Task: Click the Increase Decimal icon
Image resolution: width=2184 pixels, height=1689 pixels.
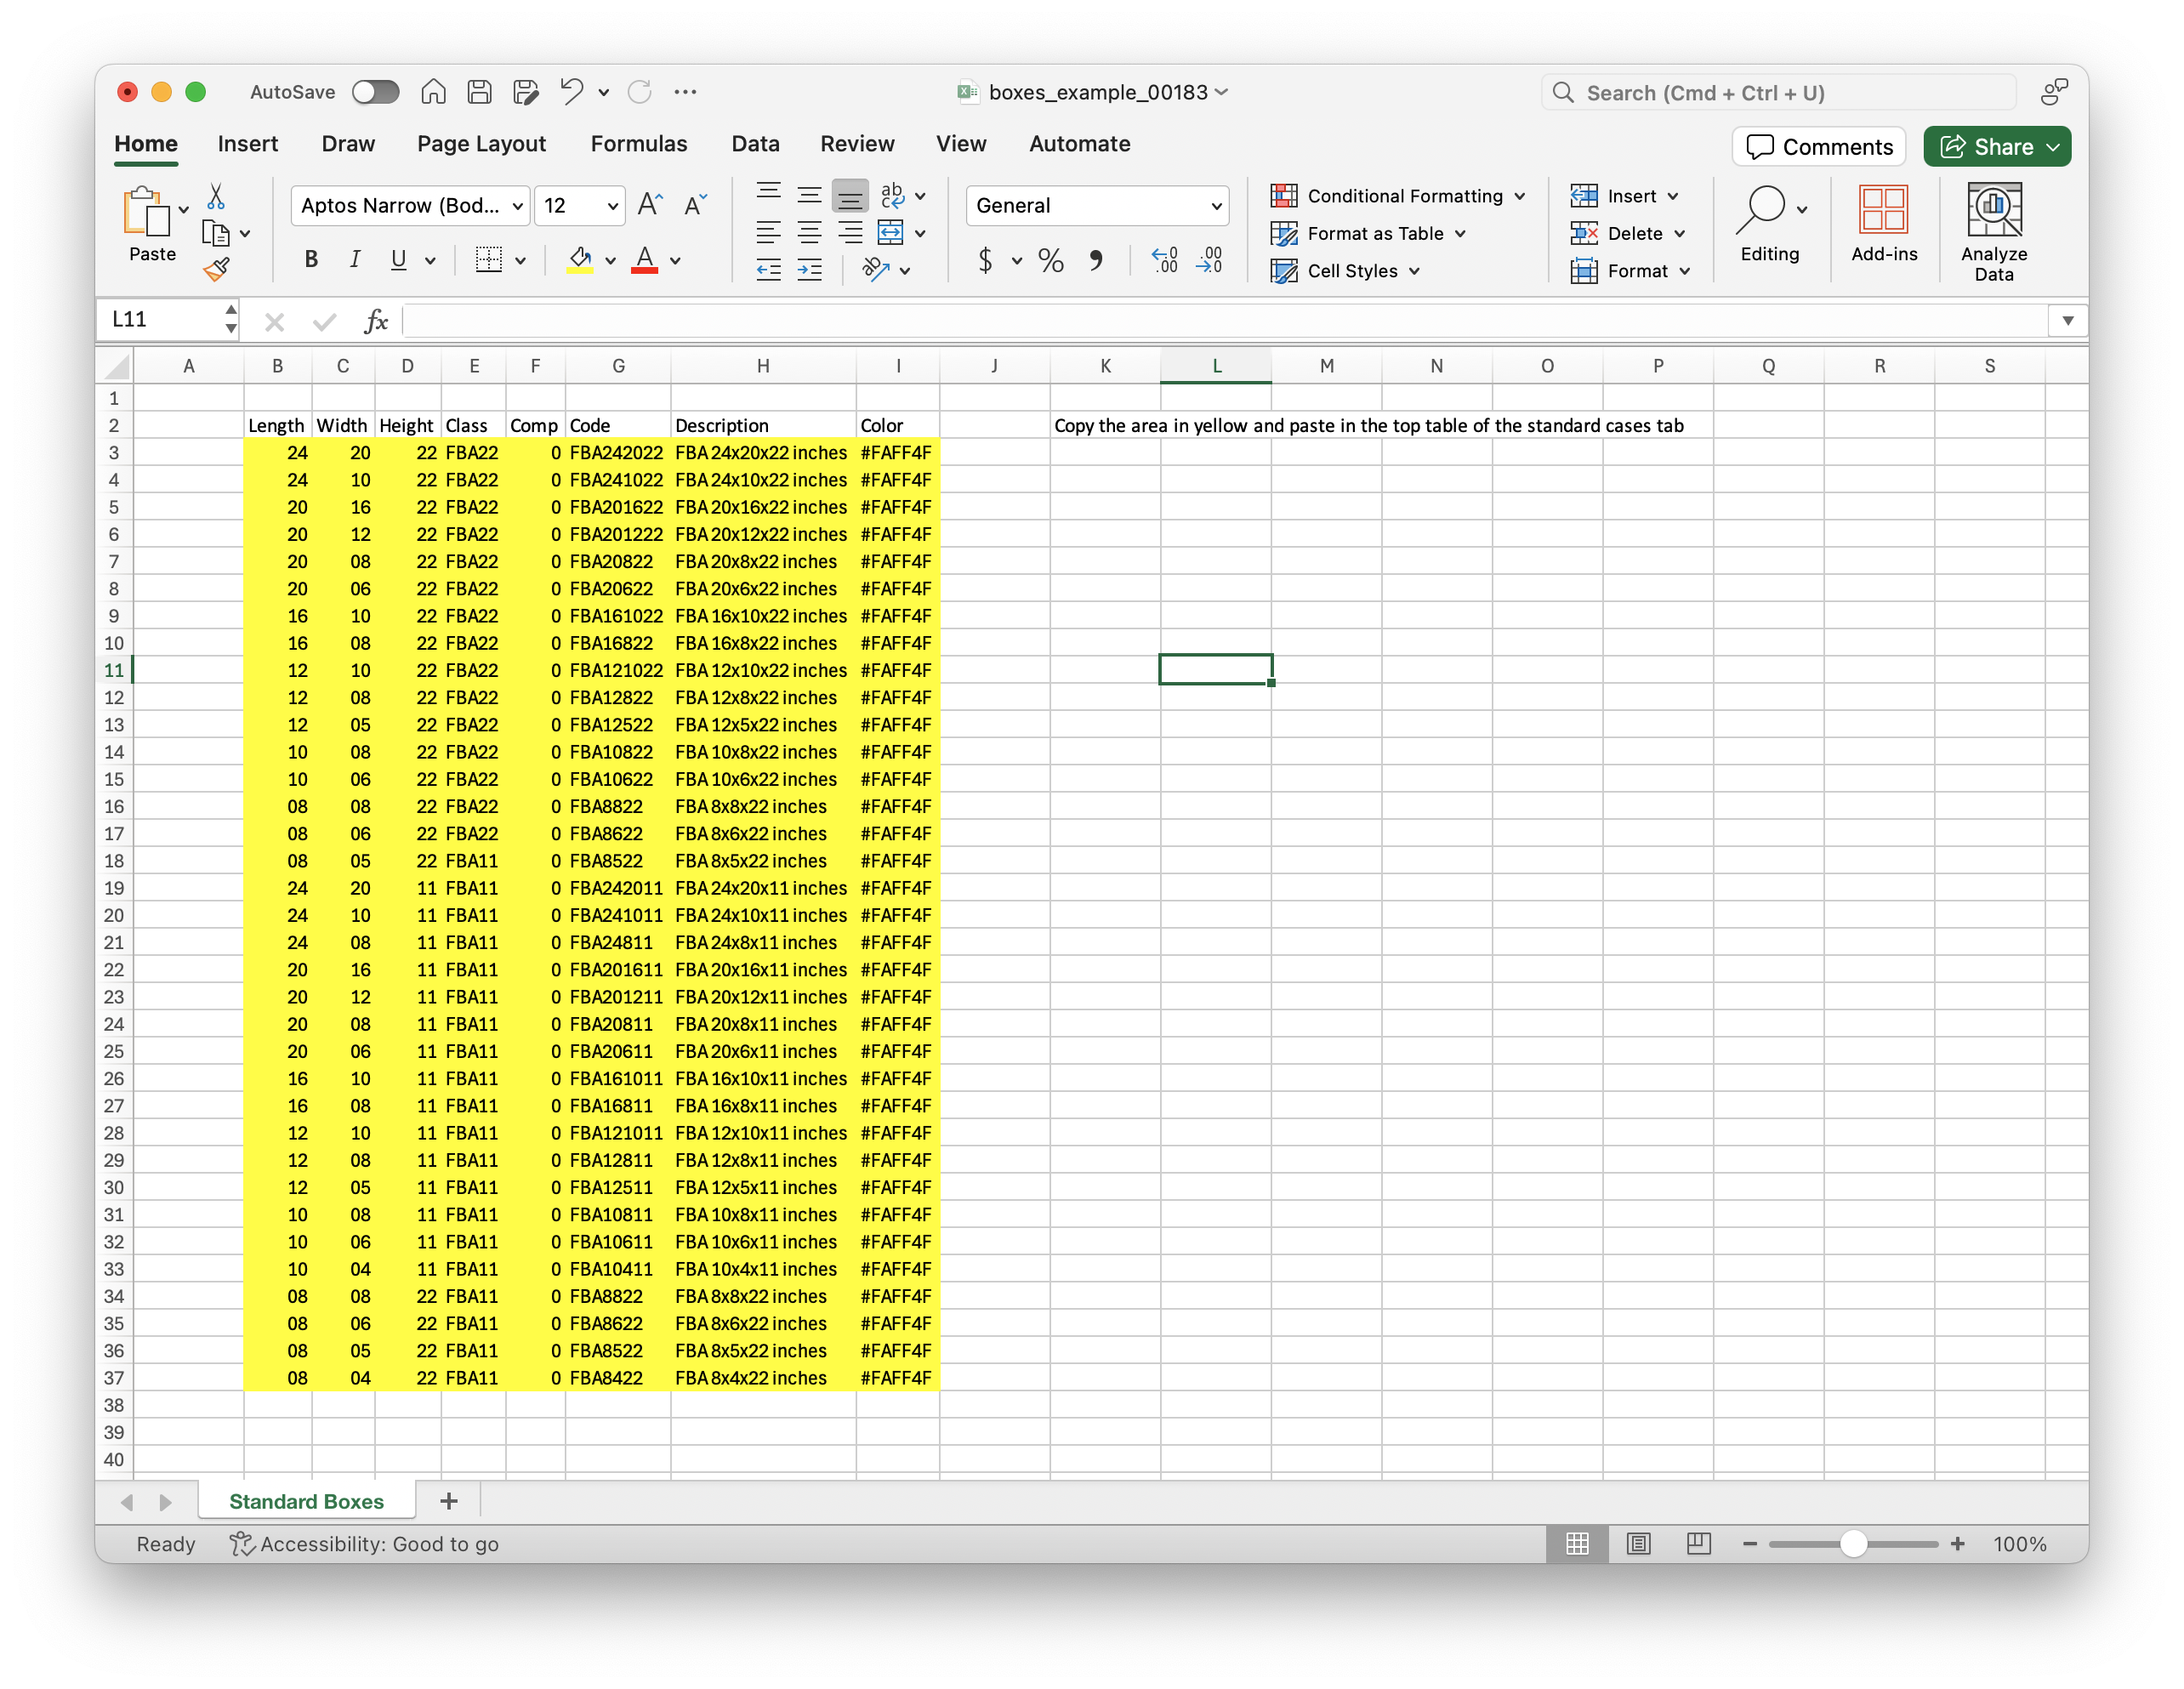Action: (1165, 260)
